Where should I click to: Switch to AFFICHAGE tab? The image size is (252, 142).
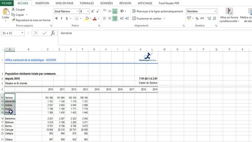(145, 3)
